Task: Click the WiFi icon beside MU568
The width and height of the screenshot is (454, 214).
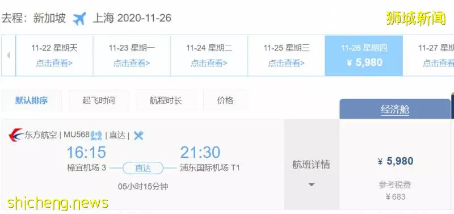Action: tap(96, 135)
